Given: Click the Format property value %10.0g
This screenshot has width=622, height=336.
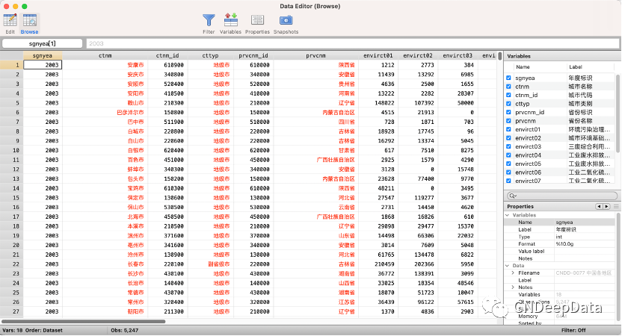Looking at the screenshot, I should [564, 244].
